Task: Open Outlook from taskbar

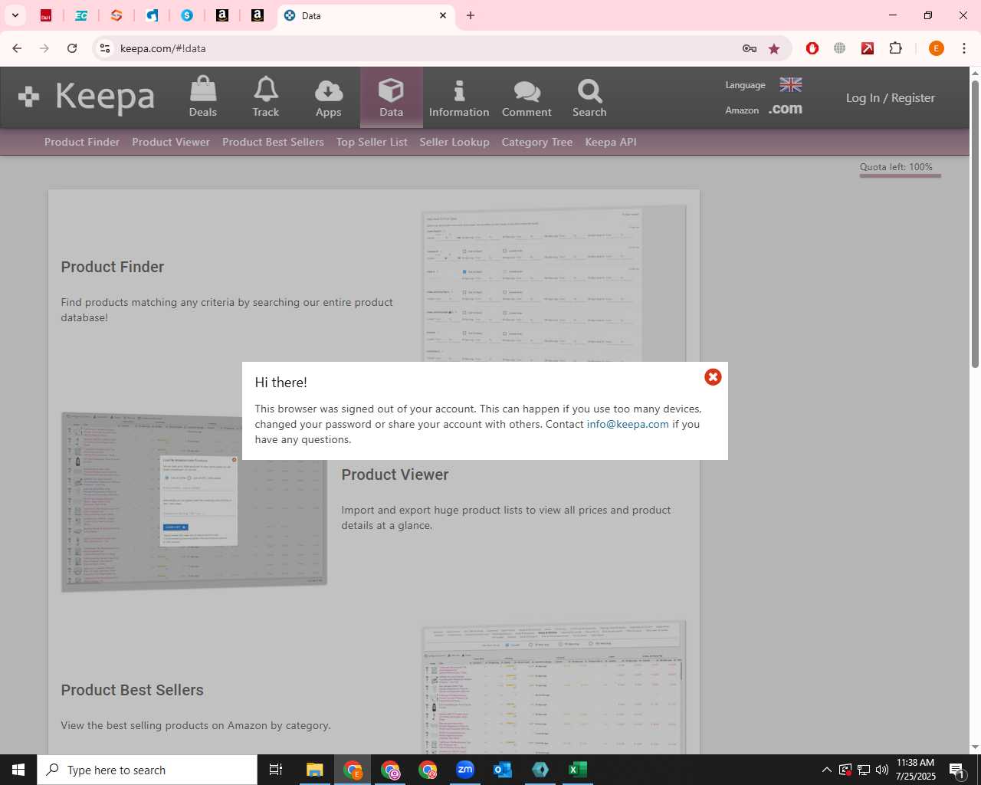Action: click(x=503, y=770)
